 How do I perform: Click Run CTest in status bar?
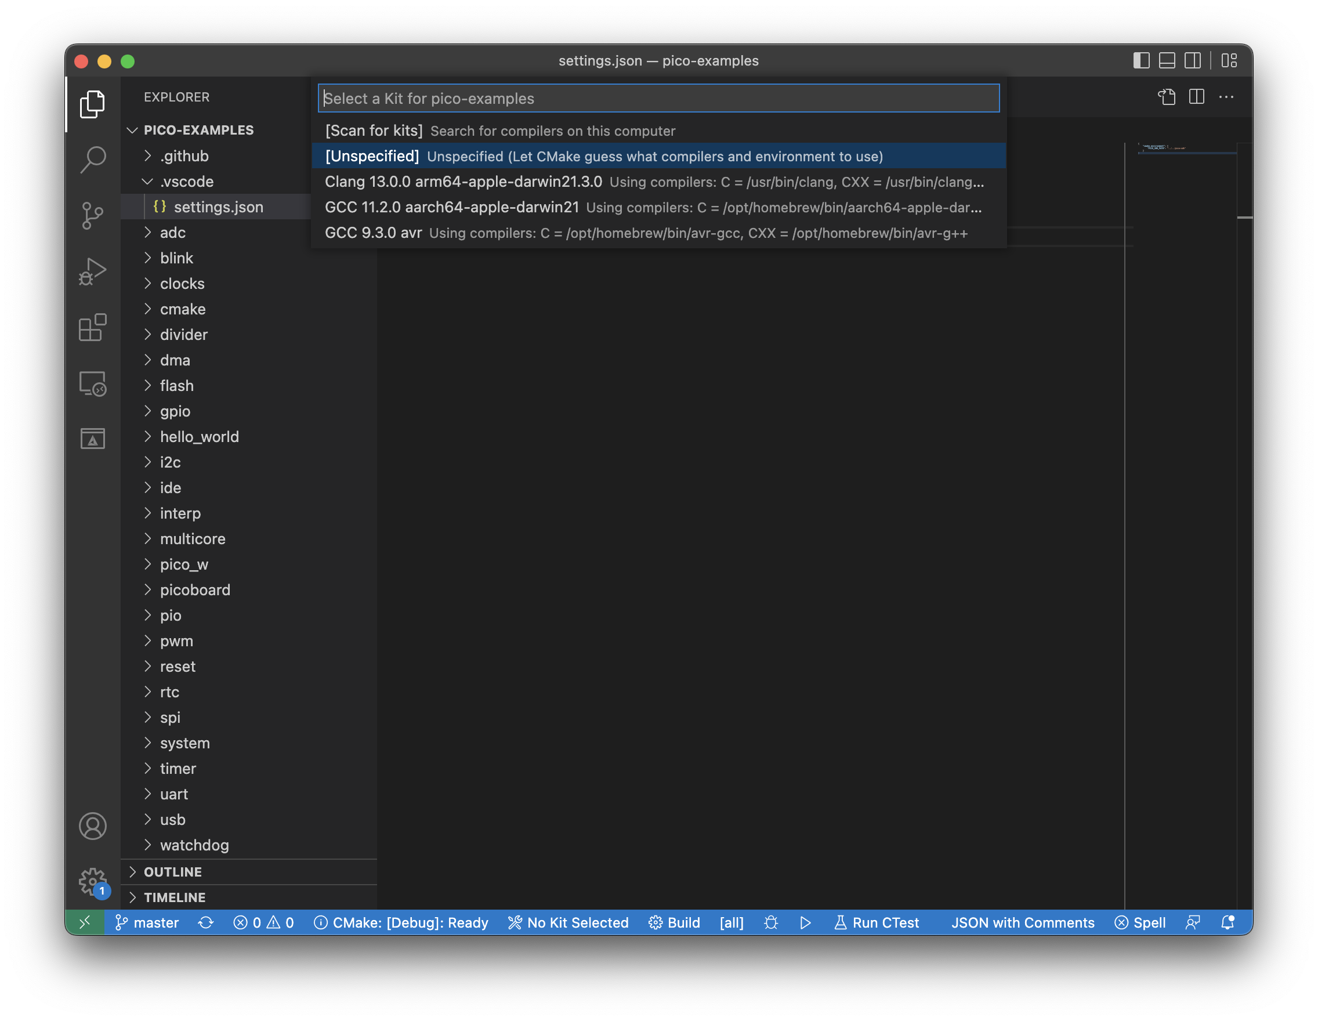877,922
